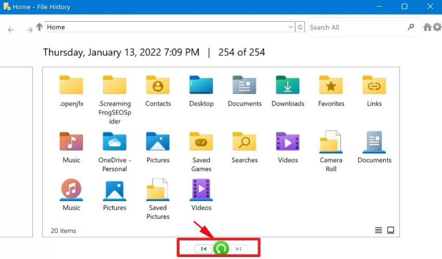Select the Documents folder beside Desktop
The width and height of the screenshot is (442, 259).
[245, 92]
